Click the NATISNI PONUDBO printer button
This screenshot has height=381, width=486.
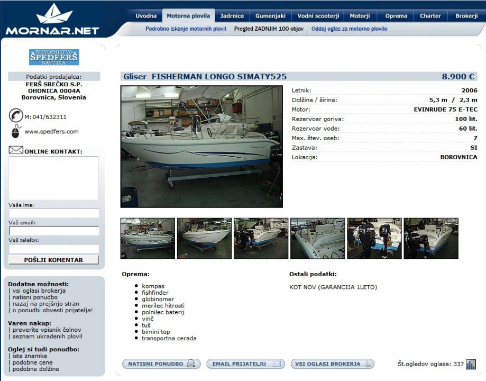(161, 364)
